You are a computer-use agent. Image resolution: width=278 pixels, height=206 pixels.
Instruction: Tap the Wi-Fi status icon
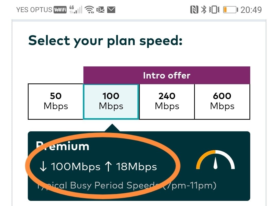(x=90, y=10)
